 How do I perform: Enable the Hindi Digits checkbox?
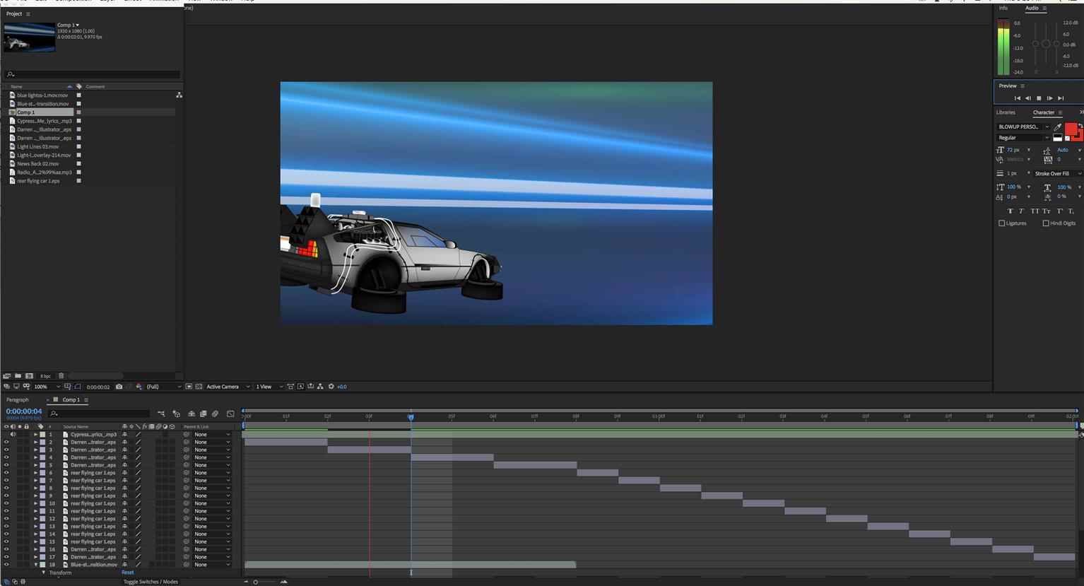tap(1046, 223)
